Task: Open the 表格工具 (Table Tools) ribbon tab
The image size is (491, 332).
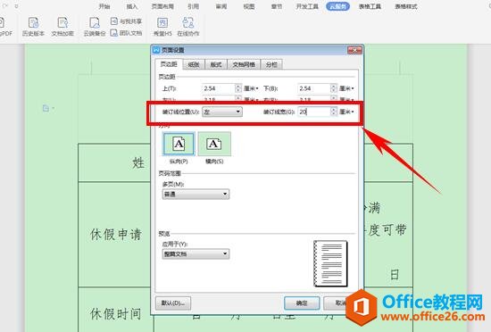Action: click(370, 6)
